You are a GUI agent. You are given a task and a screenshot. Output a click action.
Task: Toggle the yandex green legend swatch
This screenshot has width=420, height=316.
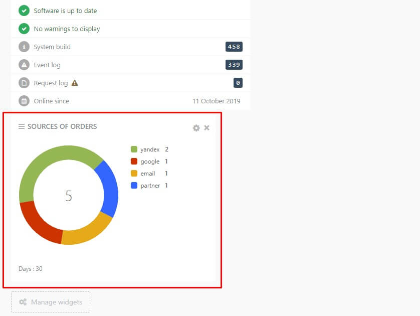point(134,149)
